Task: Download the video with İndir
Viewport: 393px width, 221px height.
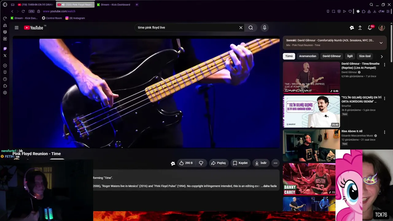Action: point(261,163)
